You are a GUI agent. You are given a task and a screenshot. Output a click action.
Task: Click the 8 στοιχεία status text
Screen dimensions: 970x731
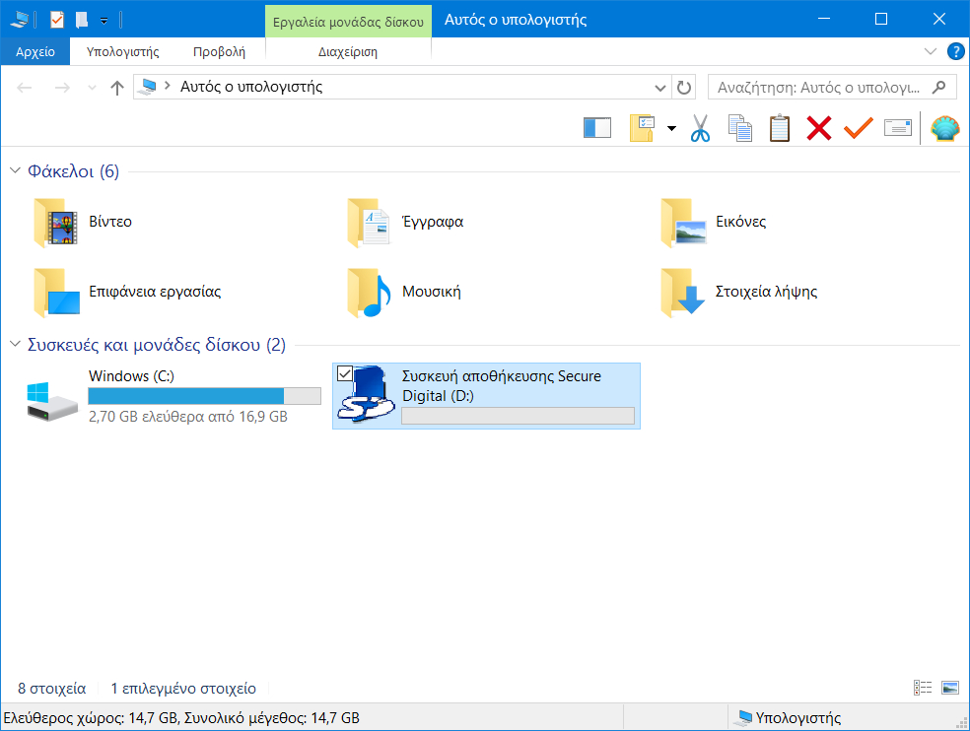coord(52,689)
